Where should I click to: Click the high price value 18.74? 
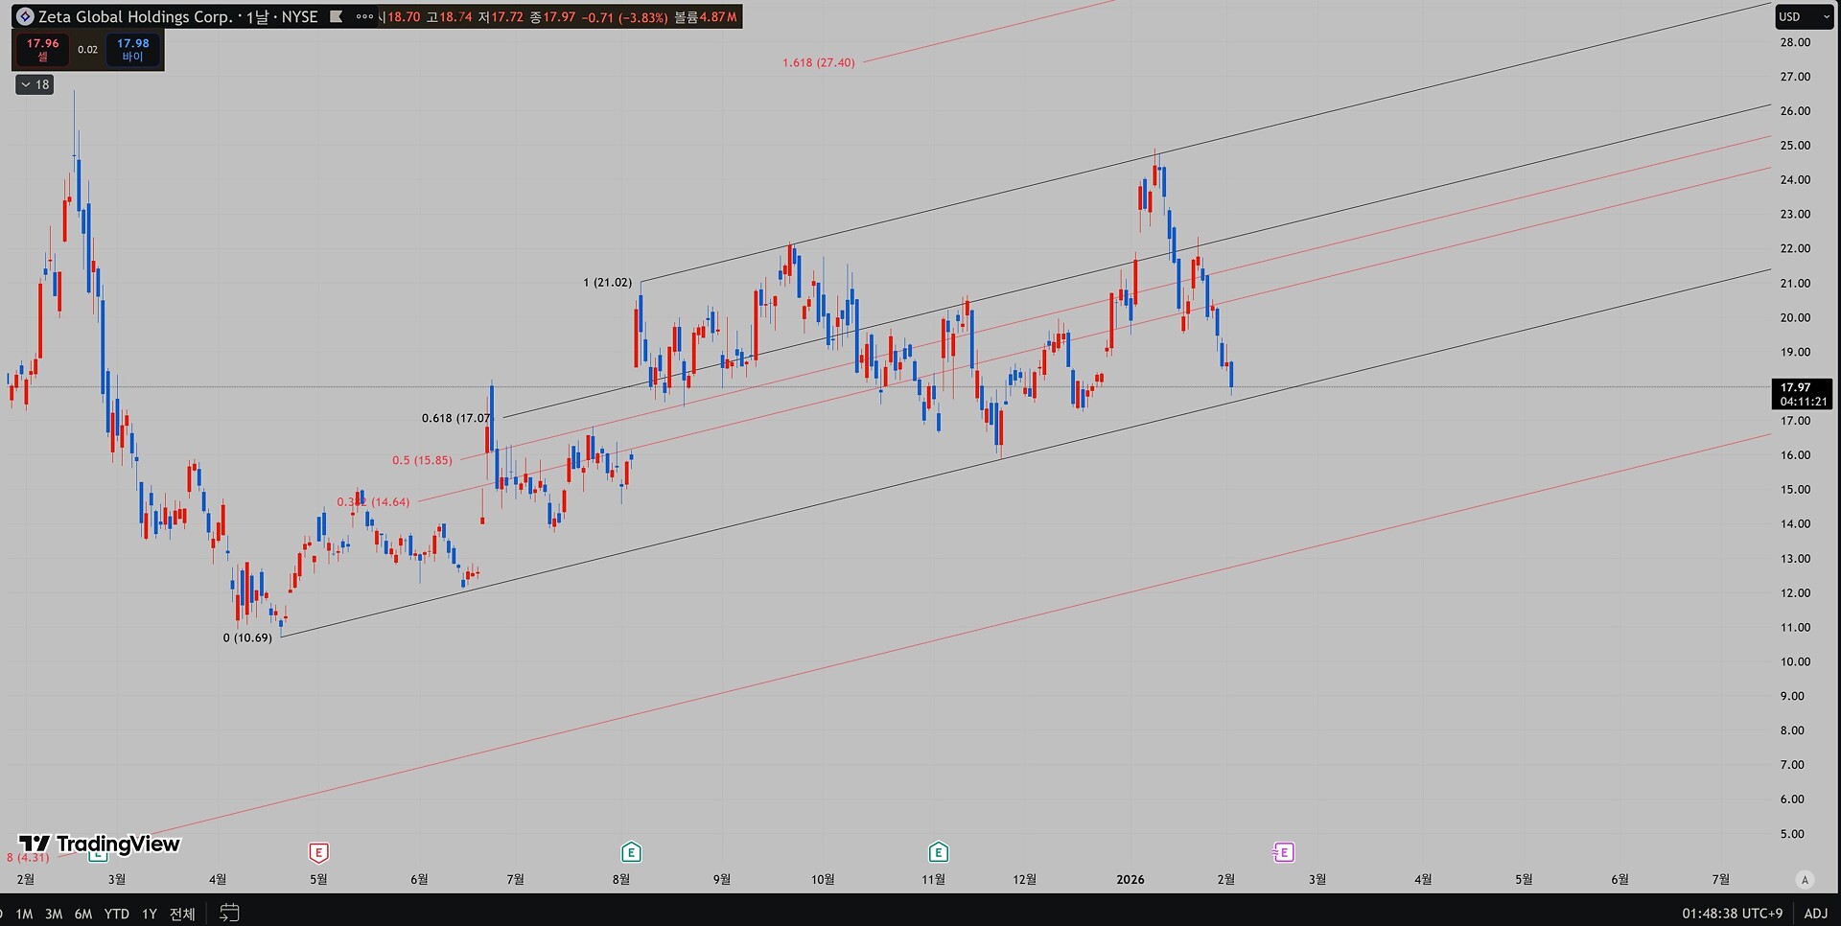pos(455,17)
